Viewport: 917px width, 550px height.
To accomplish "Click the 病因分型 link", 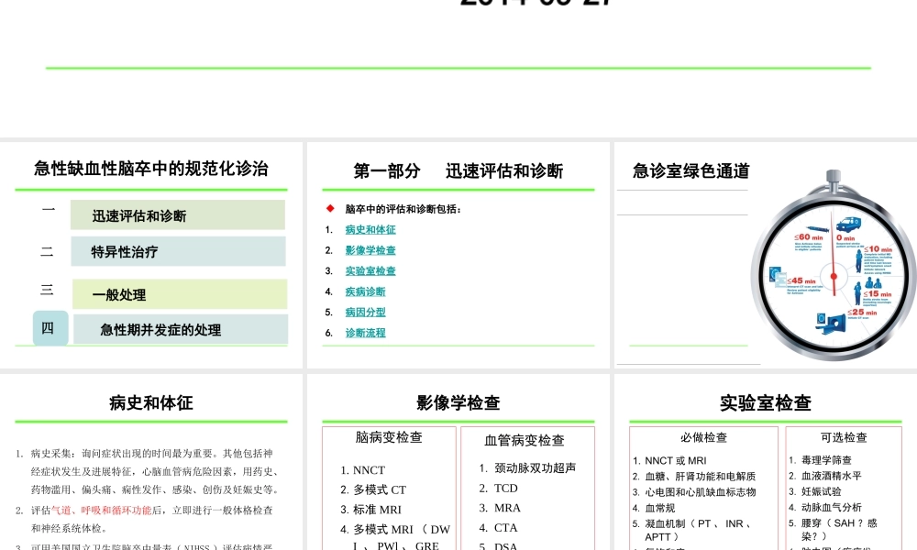I will [x=365, y=312].
